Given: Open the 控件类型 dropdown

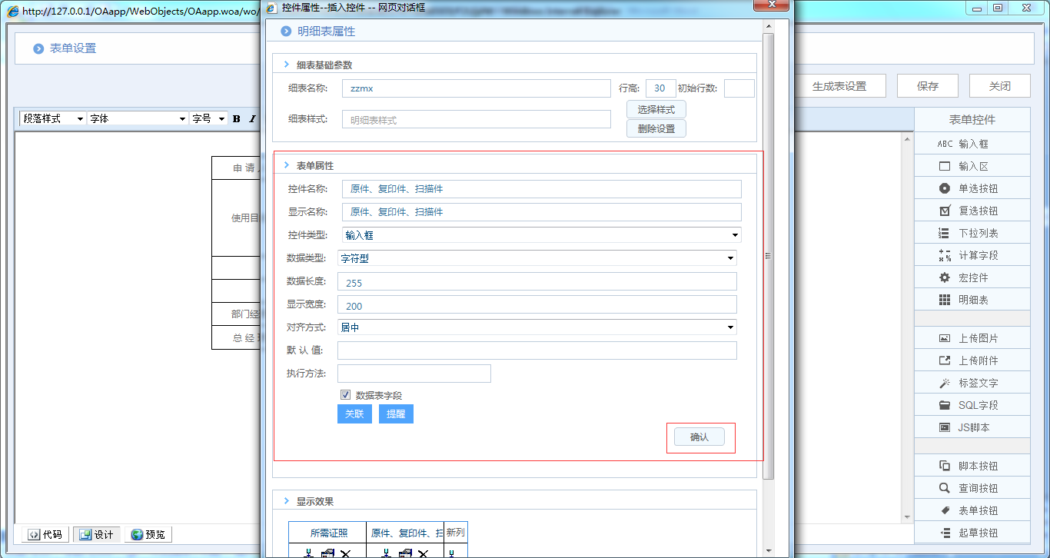Looking at the screenshot, I should tap(735, 234).
